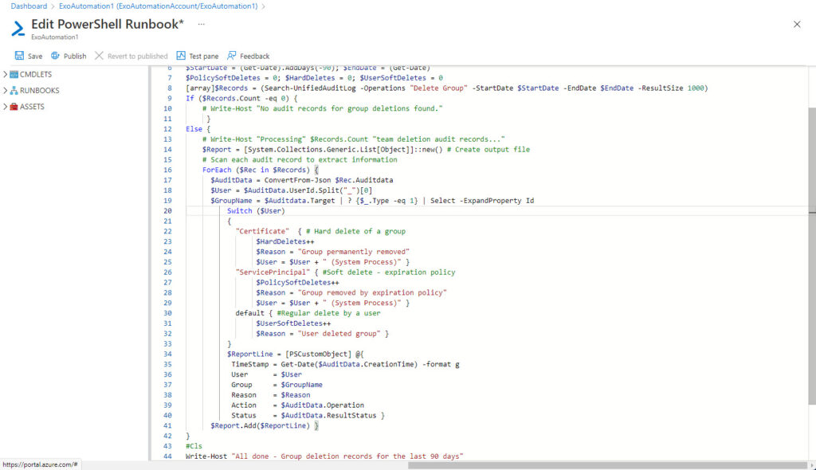Click the "Delete Group" string in code
The width and height of the screenshot is (816, 470).
[438, 88]
